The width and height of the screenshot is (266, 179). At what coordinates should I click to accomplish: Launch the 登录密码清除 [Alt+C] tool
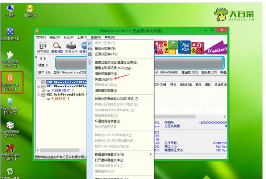tap(10, 152)
